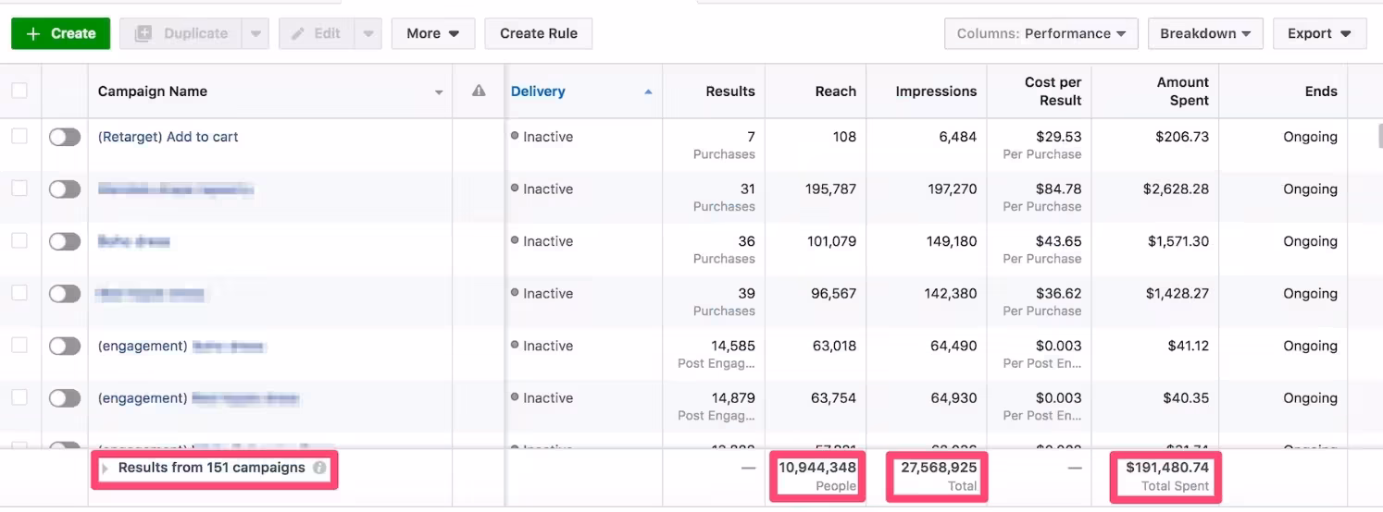Select the $191,480.74 Total Spent value
The width and height of the screenshot is (1383, 512).
pos(1167,468)
